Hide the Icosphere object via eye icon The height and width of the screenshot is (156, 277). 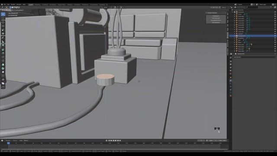(275, 38)
